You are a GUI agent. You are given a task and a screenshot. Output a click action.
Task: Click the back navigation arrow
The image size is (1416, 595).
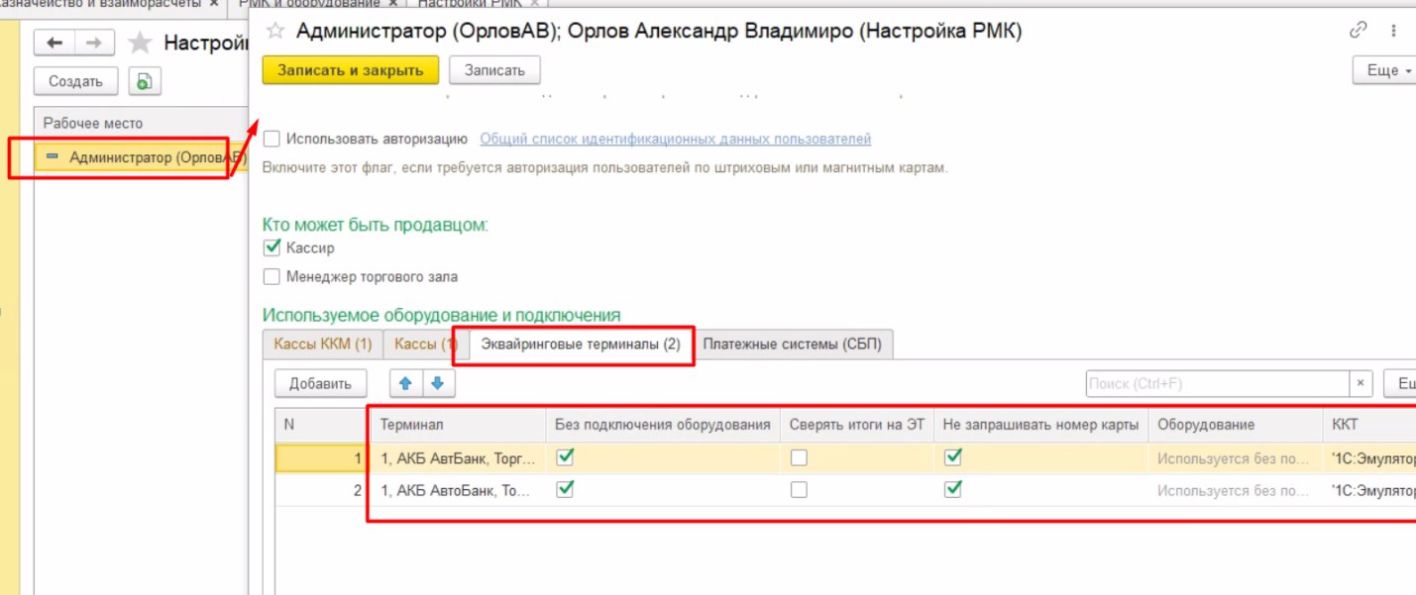pyautogui.click(x=55, y=43)
